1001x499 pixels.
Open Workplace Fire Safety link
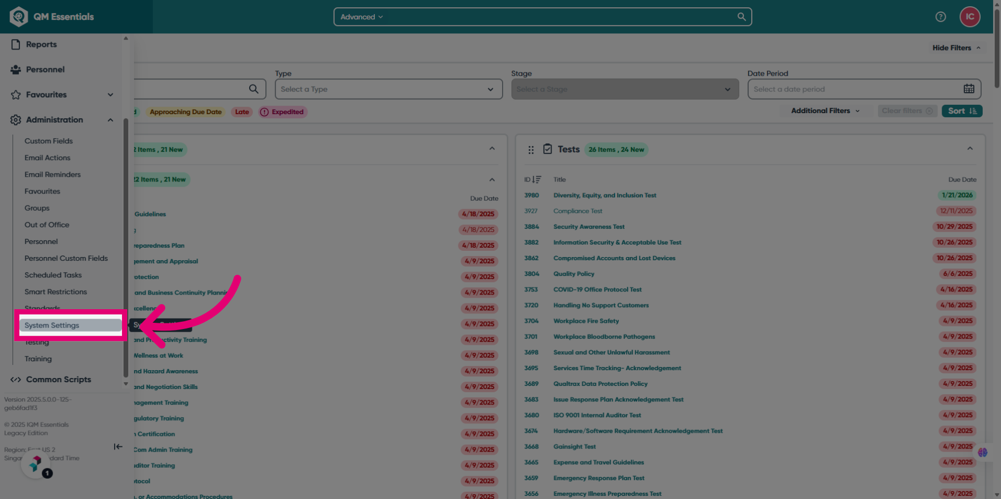pyautogui.click(x=586, y=321)
